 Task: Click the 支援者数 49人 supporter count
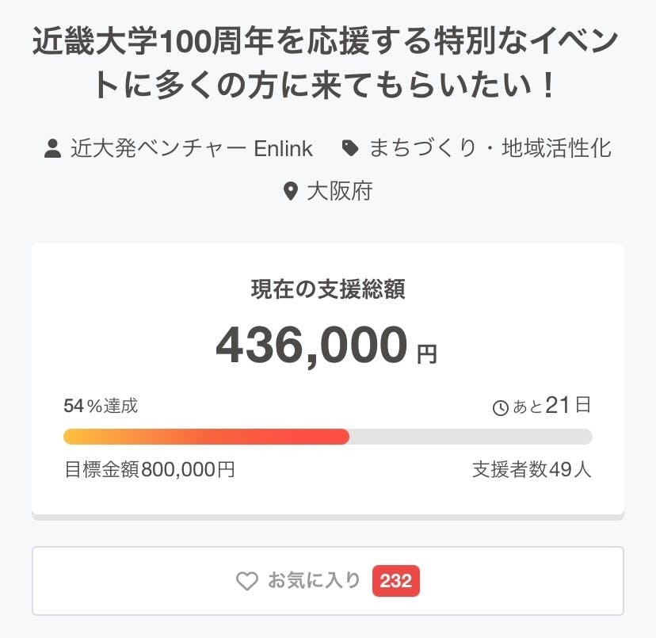532,469
